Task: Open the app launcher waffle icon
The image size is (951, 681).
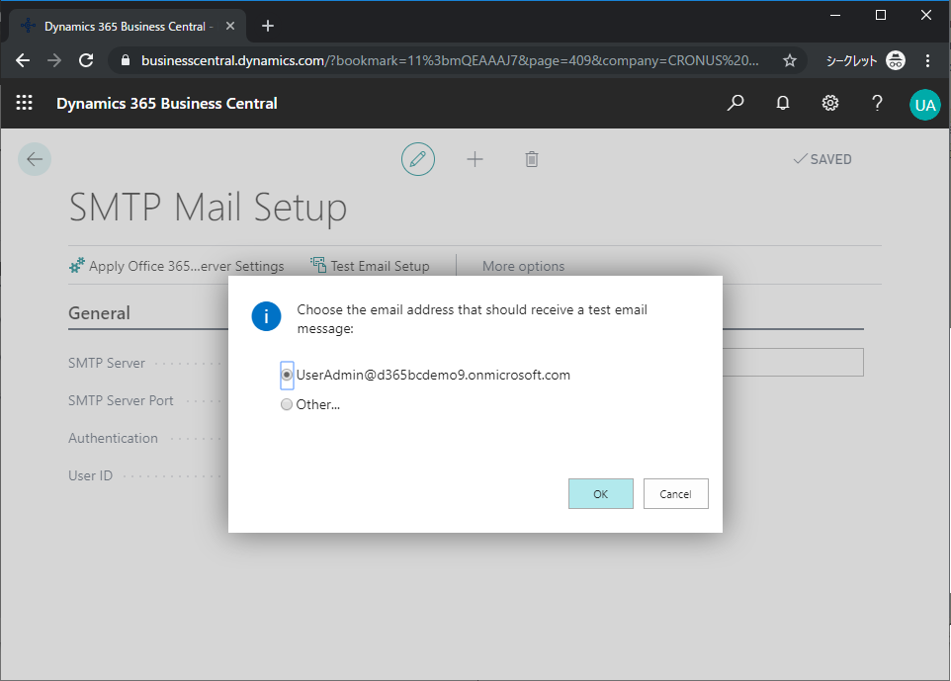Action: point(25,103)
